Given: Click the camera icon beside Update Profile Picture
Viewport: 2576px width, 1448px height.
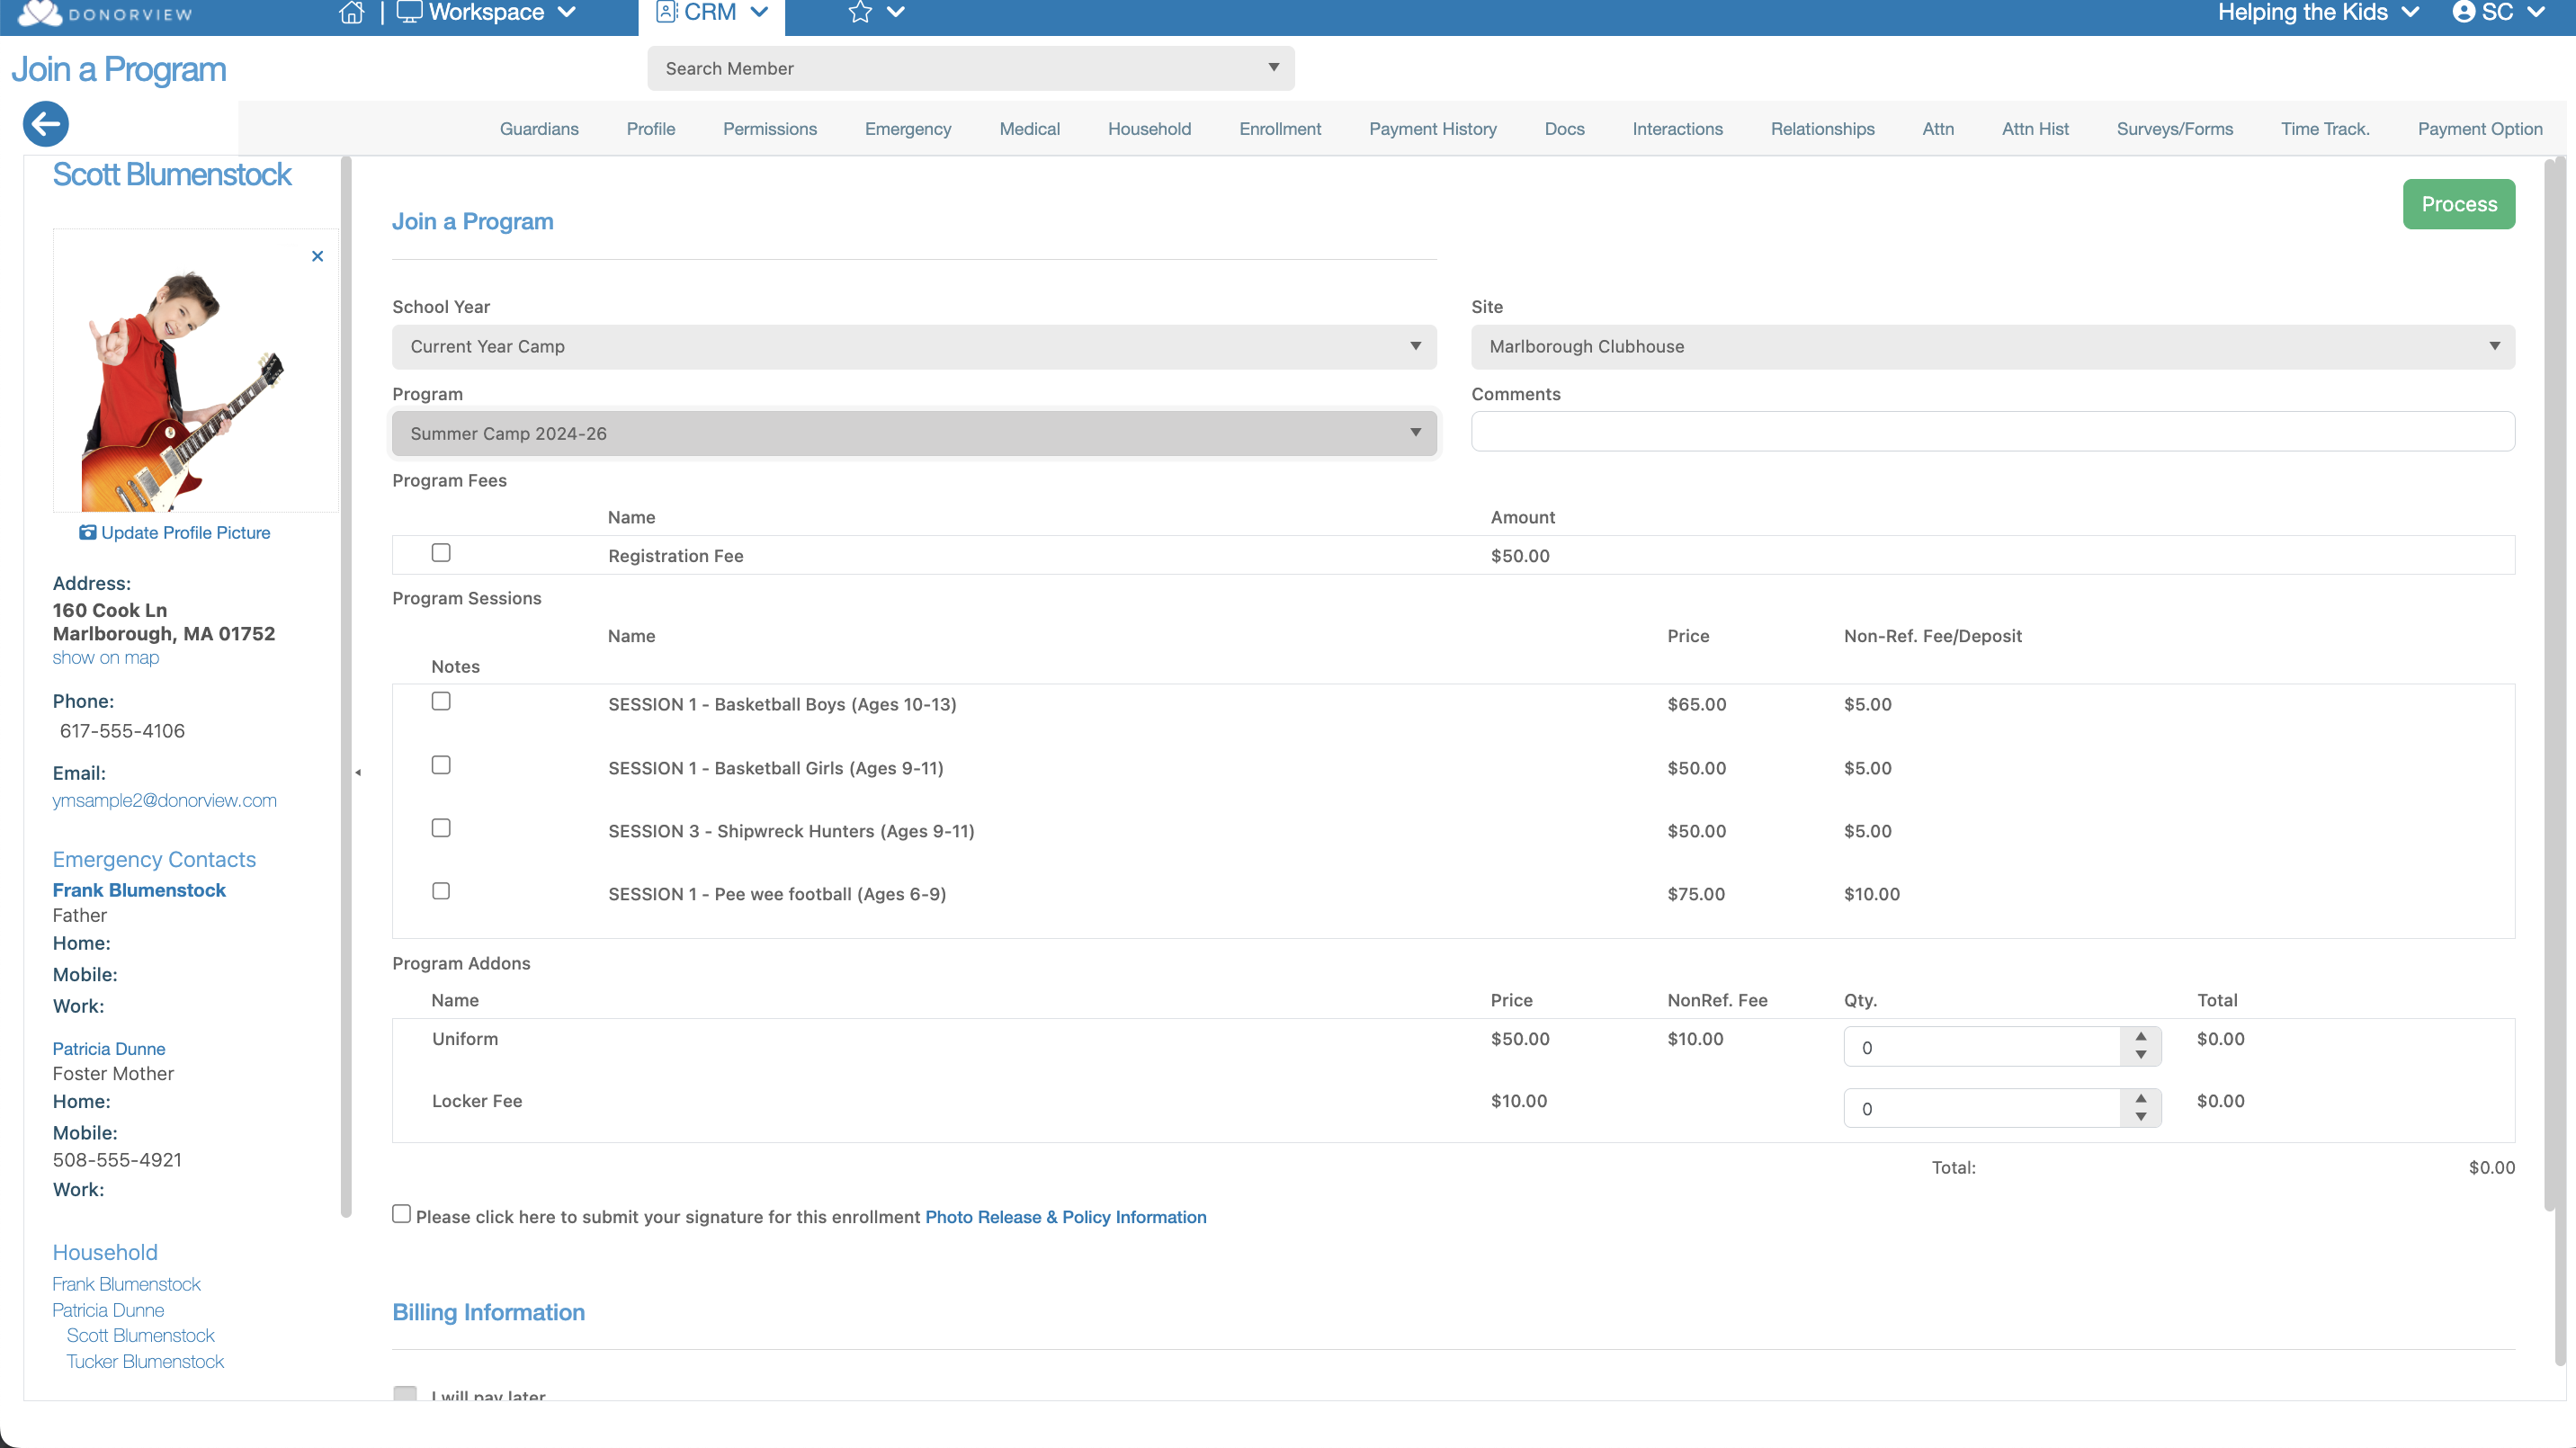Looking at the screenshot, I should 88,532.
